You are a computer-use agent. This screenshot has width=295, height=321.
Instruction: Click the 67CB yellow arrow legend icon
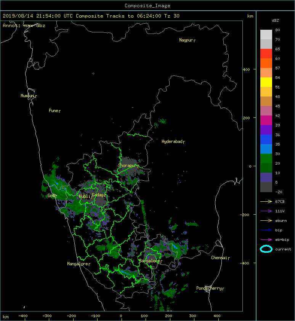pos(266,202)
